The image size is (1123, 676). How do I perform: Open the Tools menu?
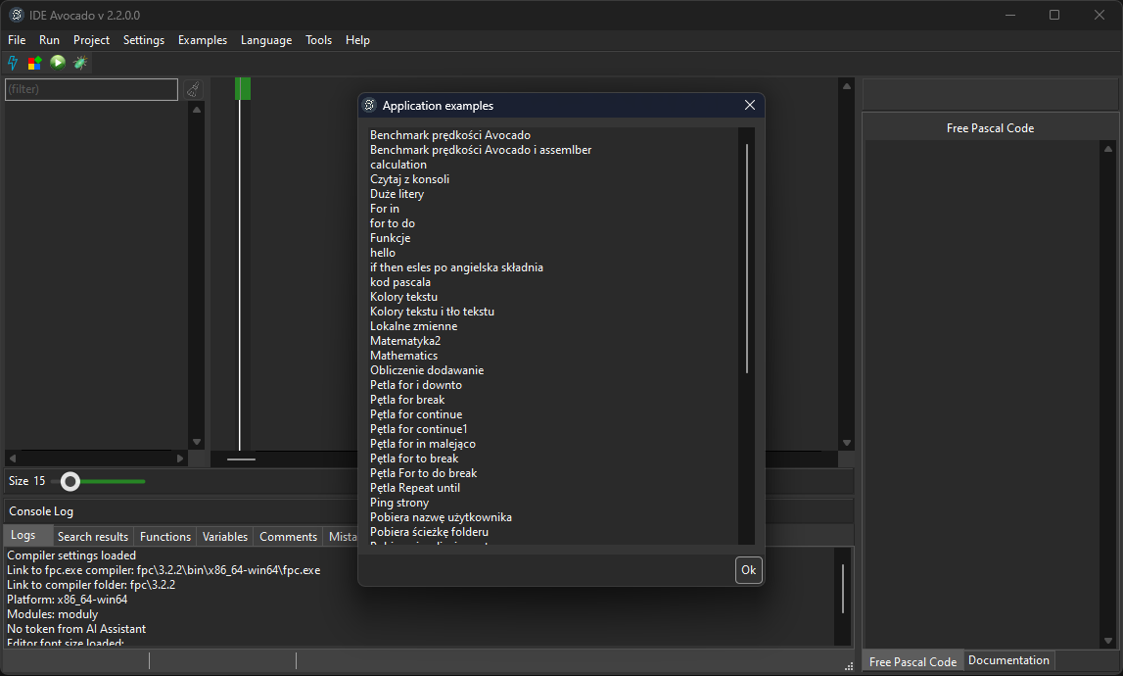tap(319, 40)
